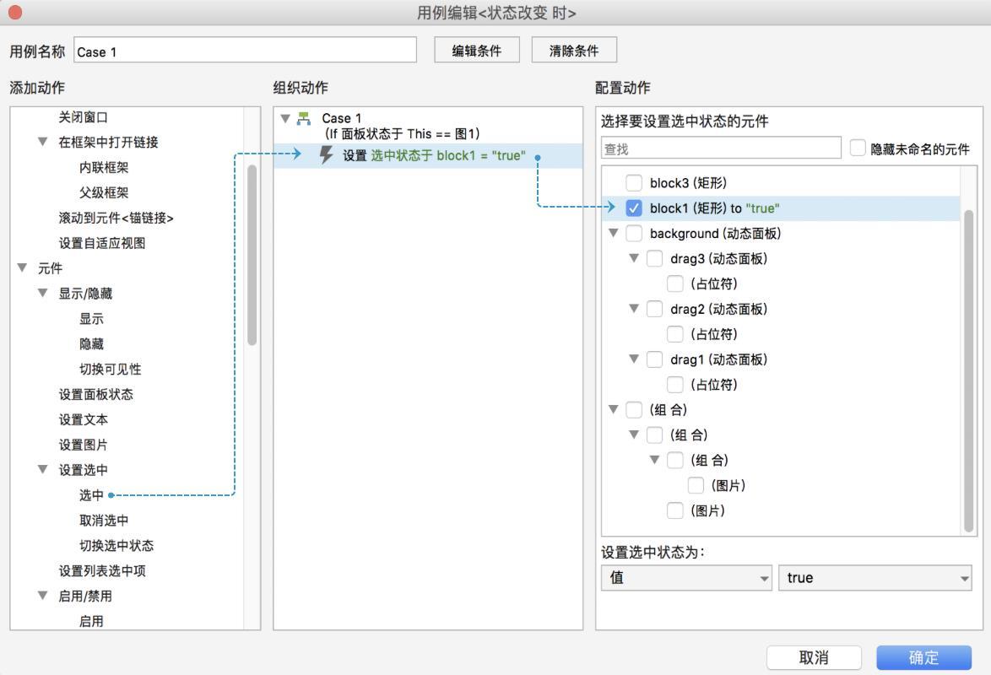The image size is (991, 675).
Task: Select the 设置 选中状态于 block1 action row
Action: pos(428,155)
